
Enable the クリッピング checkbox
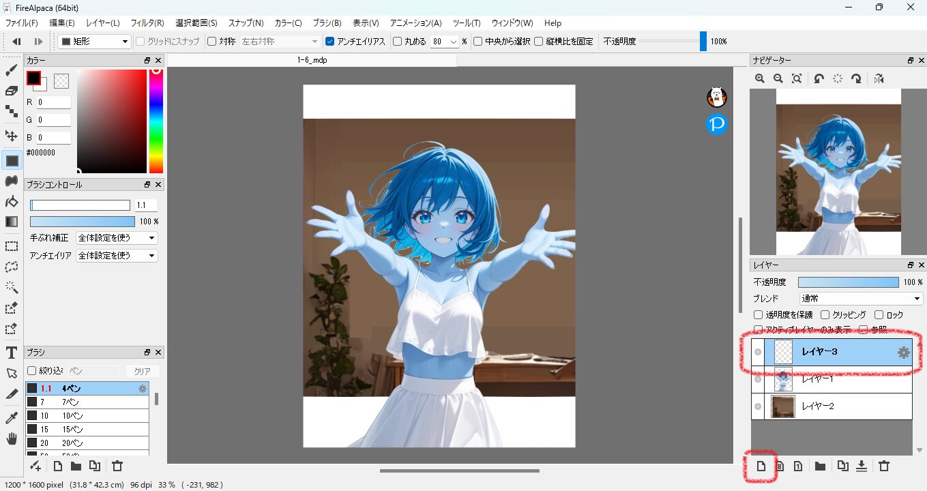[x=825, y=315]
